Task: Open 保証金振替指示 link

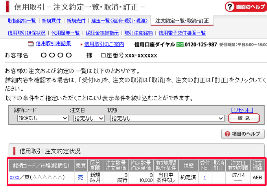Action: click(x=102, y=33)
